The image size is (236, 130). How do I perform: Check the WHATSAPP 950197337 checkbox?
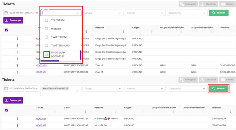[x=46, y=54]
